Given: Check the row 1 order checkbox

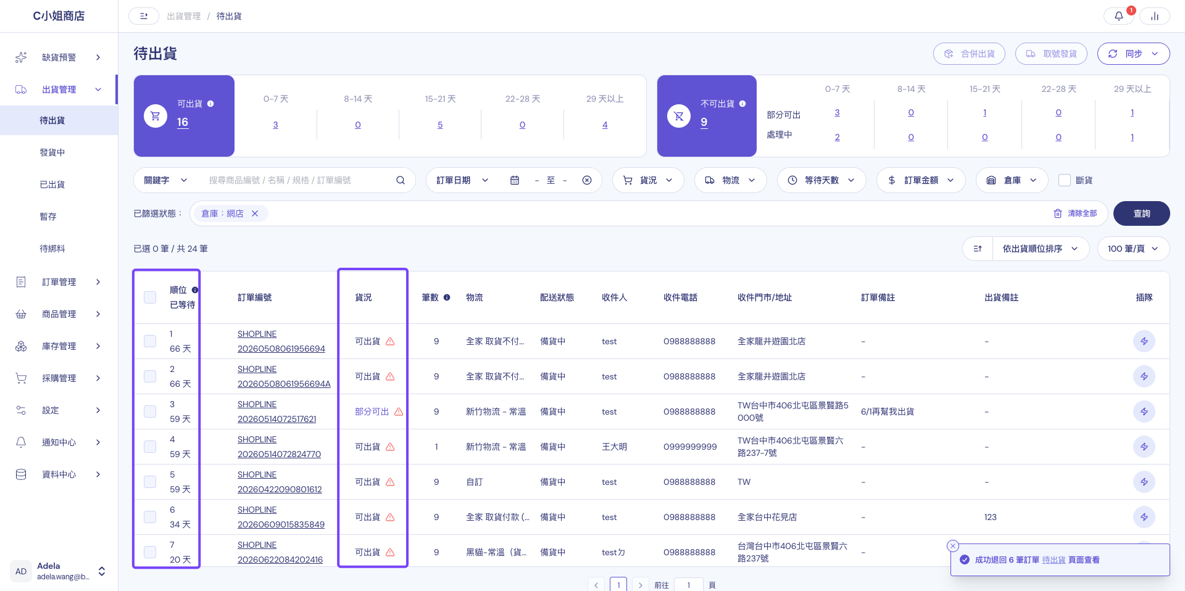Looking at the screenshot, I should (150, 341).
